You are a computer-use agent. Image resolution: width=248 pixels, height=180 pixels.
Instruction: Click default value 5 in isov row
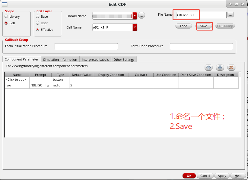[x=82, y=86]
